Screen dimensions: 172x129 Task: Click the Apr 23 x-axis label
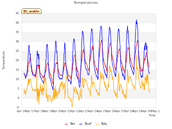(84, 111)
